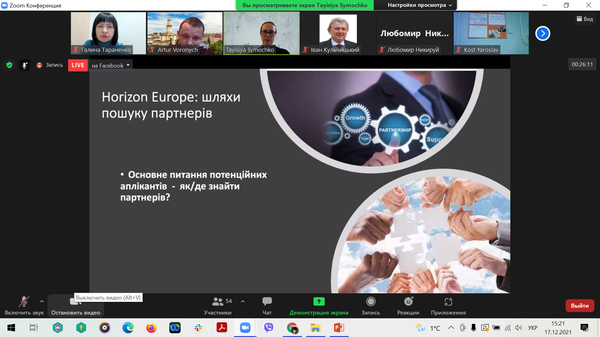
Task: Unmute microphone with Включить звук
Action: (x=24, y=306)
